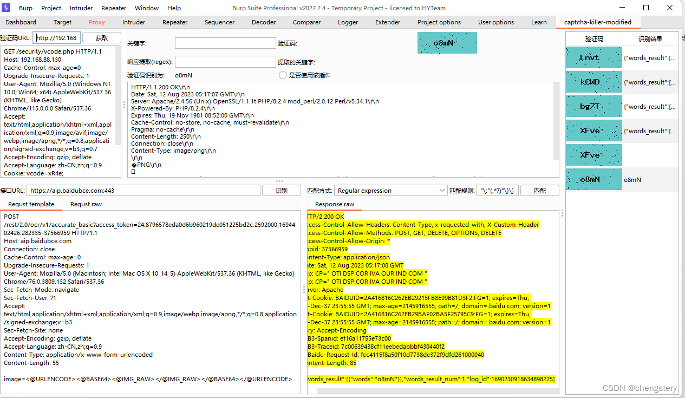Click the Content-Type: image/png response header
This screenshot has height=398, width=685.
point(173,151)
